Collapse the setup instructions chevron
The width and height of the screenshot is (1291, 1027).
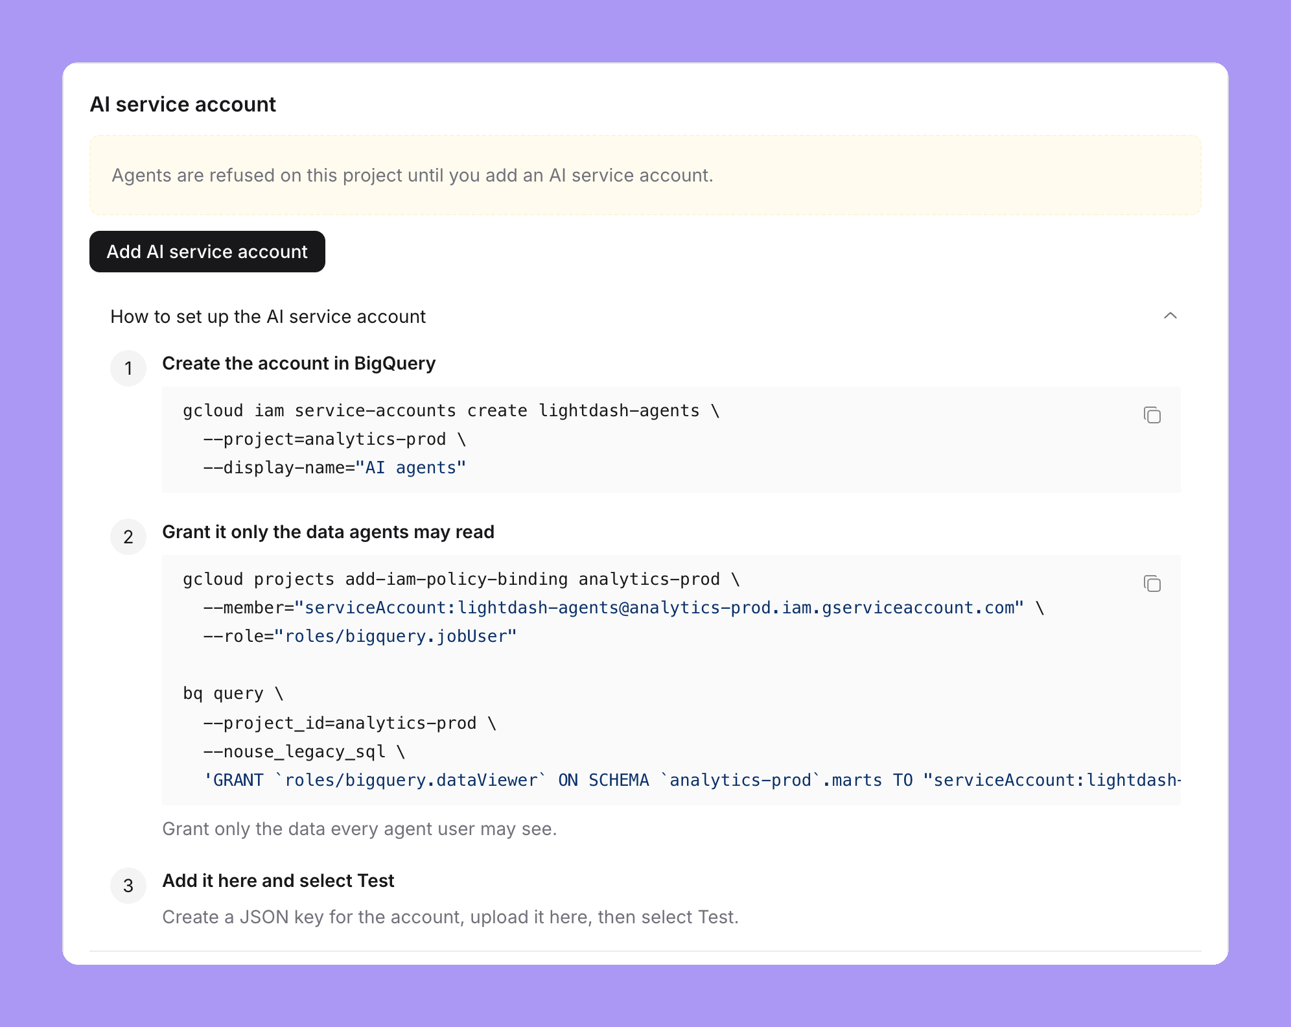tap(1170, 316)
